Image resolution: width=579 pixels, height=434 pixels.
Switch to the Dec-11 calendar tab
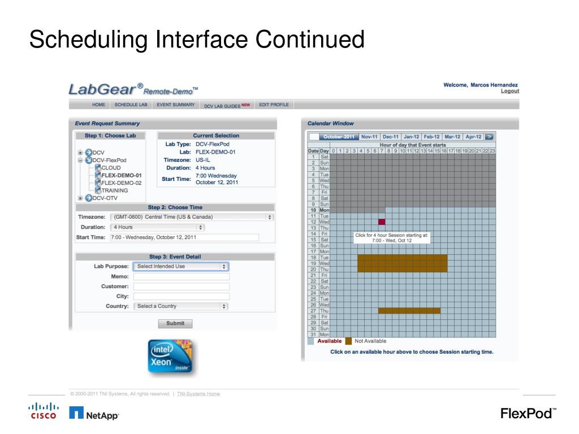click(x=390, y=137)
